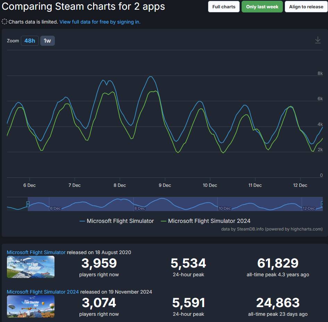Click the data by SteamDB.info credit text
Viewport: 328px width, 322px height.
(x=272, y=229)
